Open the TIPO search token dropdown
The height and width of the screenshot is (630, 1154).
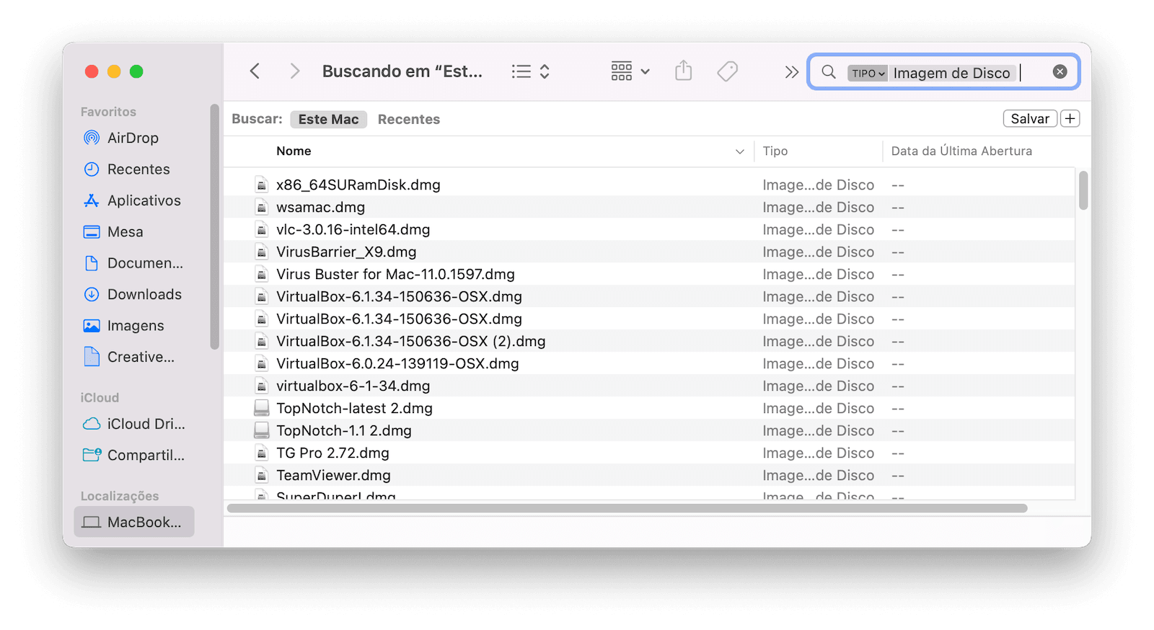867,73
